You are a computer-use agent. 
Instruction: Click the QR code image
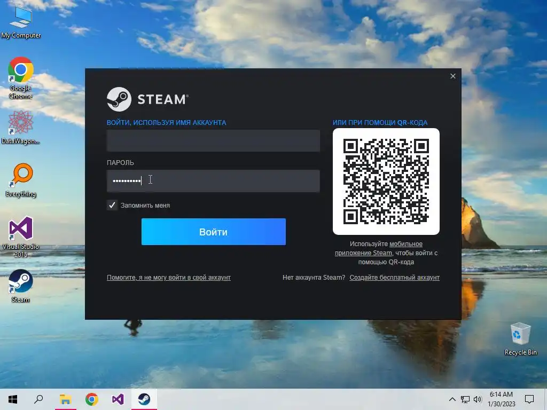[x=386, y=182]
